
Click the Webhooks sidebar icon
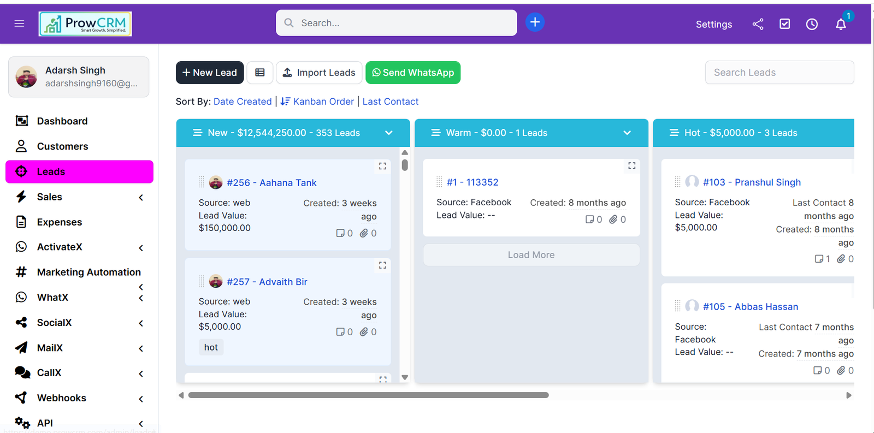[x=21, y=398]
